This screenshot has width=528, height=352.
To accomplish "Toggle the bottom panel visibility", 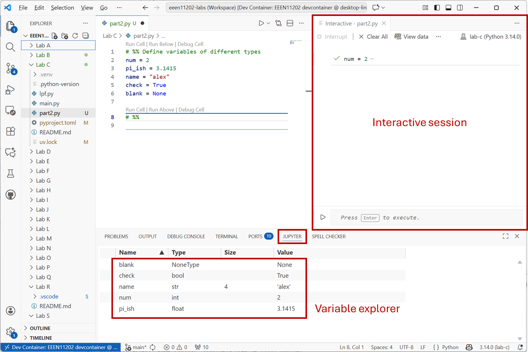I will click(x=448, y=8).
